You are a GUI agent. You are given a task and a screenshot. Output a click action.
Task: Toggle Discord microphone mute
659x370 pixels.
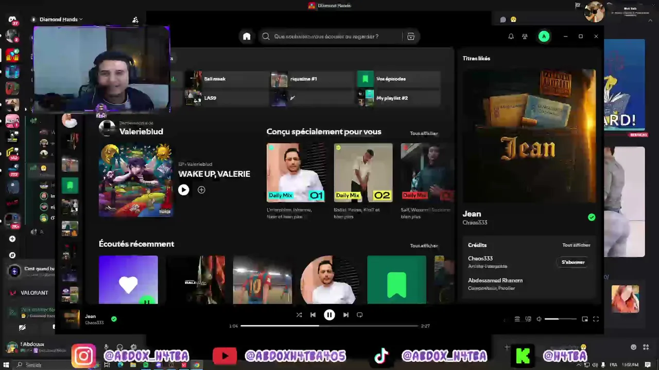[106, 348]
